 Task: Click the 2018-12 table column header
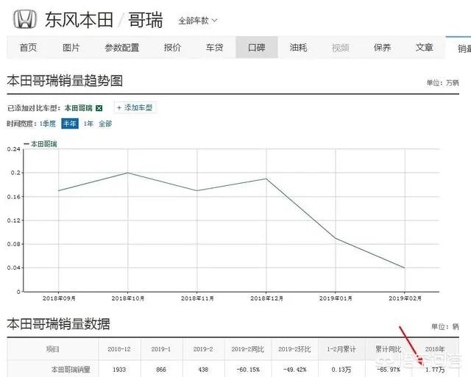(x=119, y=349)
